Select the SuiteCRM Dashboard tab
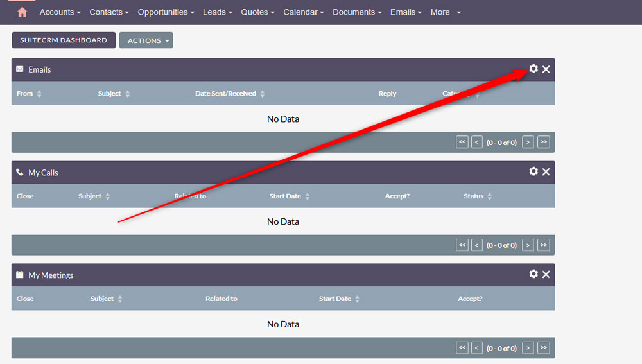 tap(64, 40)
